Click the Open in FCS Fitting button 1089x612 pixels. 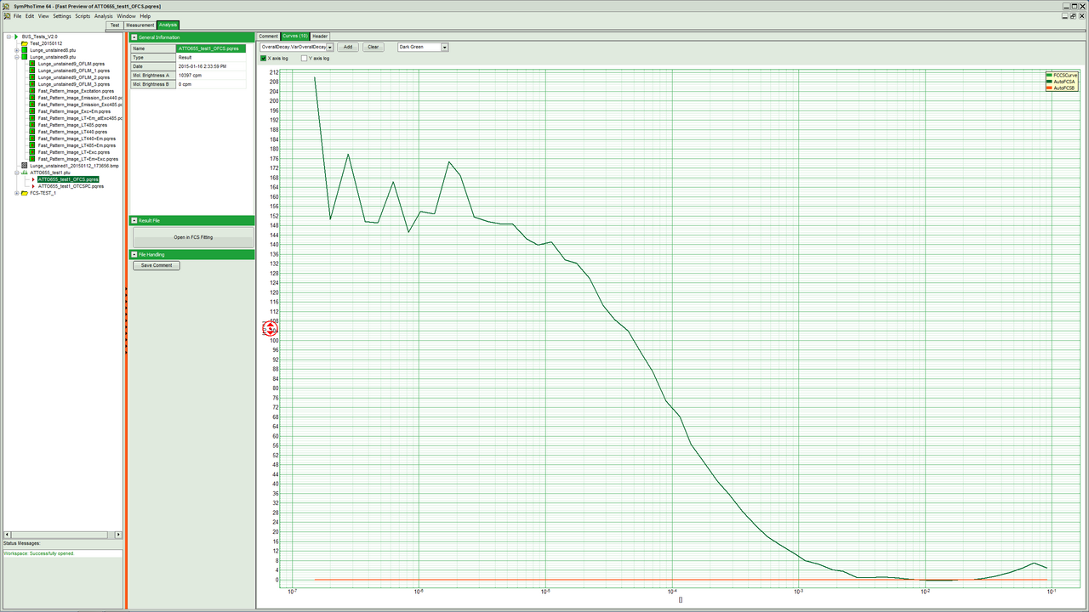tap(193, 237)
